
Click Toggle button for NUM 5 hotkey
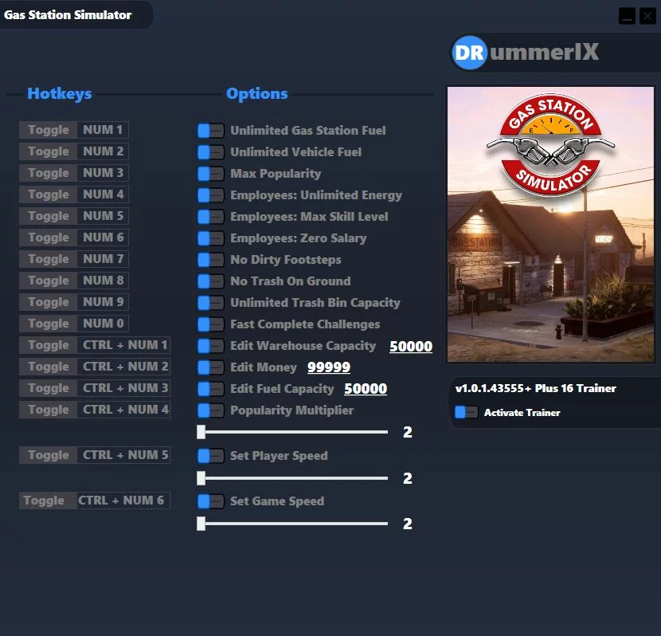click(49, 216)
